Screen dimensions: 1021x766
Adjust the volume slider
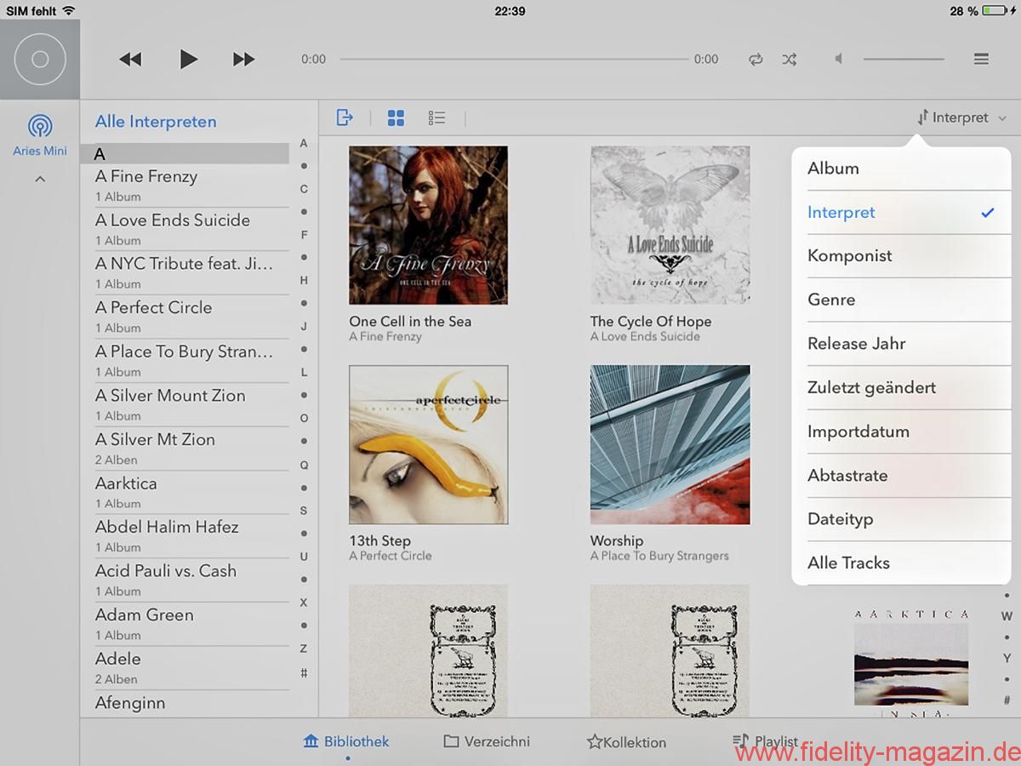[x=904, y=59]
